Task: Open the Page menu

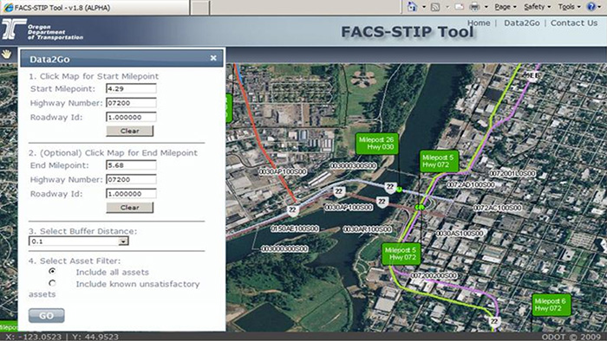Action: (x=506, y=7)
